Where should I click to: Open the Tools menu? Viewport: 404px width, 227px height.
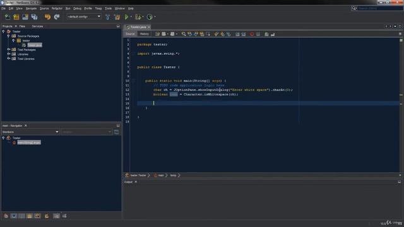coord(108,8)
